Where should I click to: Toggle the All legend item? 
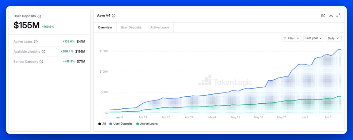[x=102, y=124]
